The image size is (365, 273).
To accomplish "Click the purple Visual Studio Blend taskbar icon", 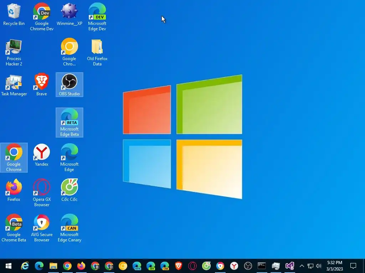I will tap(290, 266).
